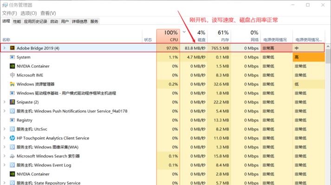This screenshot has width=331, height=185.
Task: Click the Windows 资源管理器 folder icon
Action: [x=12, y=84]
